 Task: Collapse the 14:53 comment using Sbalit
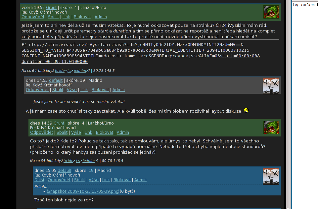point(58,90)
